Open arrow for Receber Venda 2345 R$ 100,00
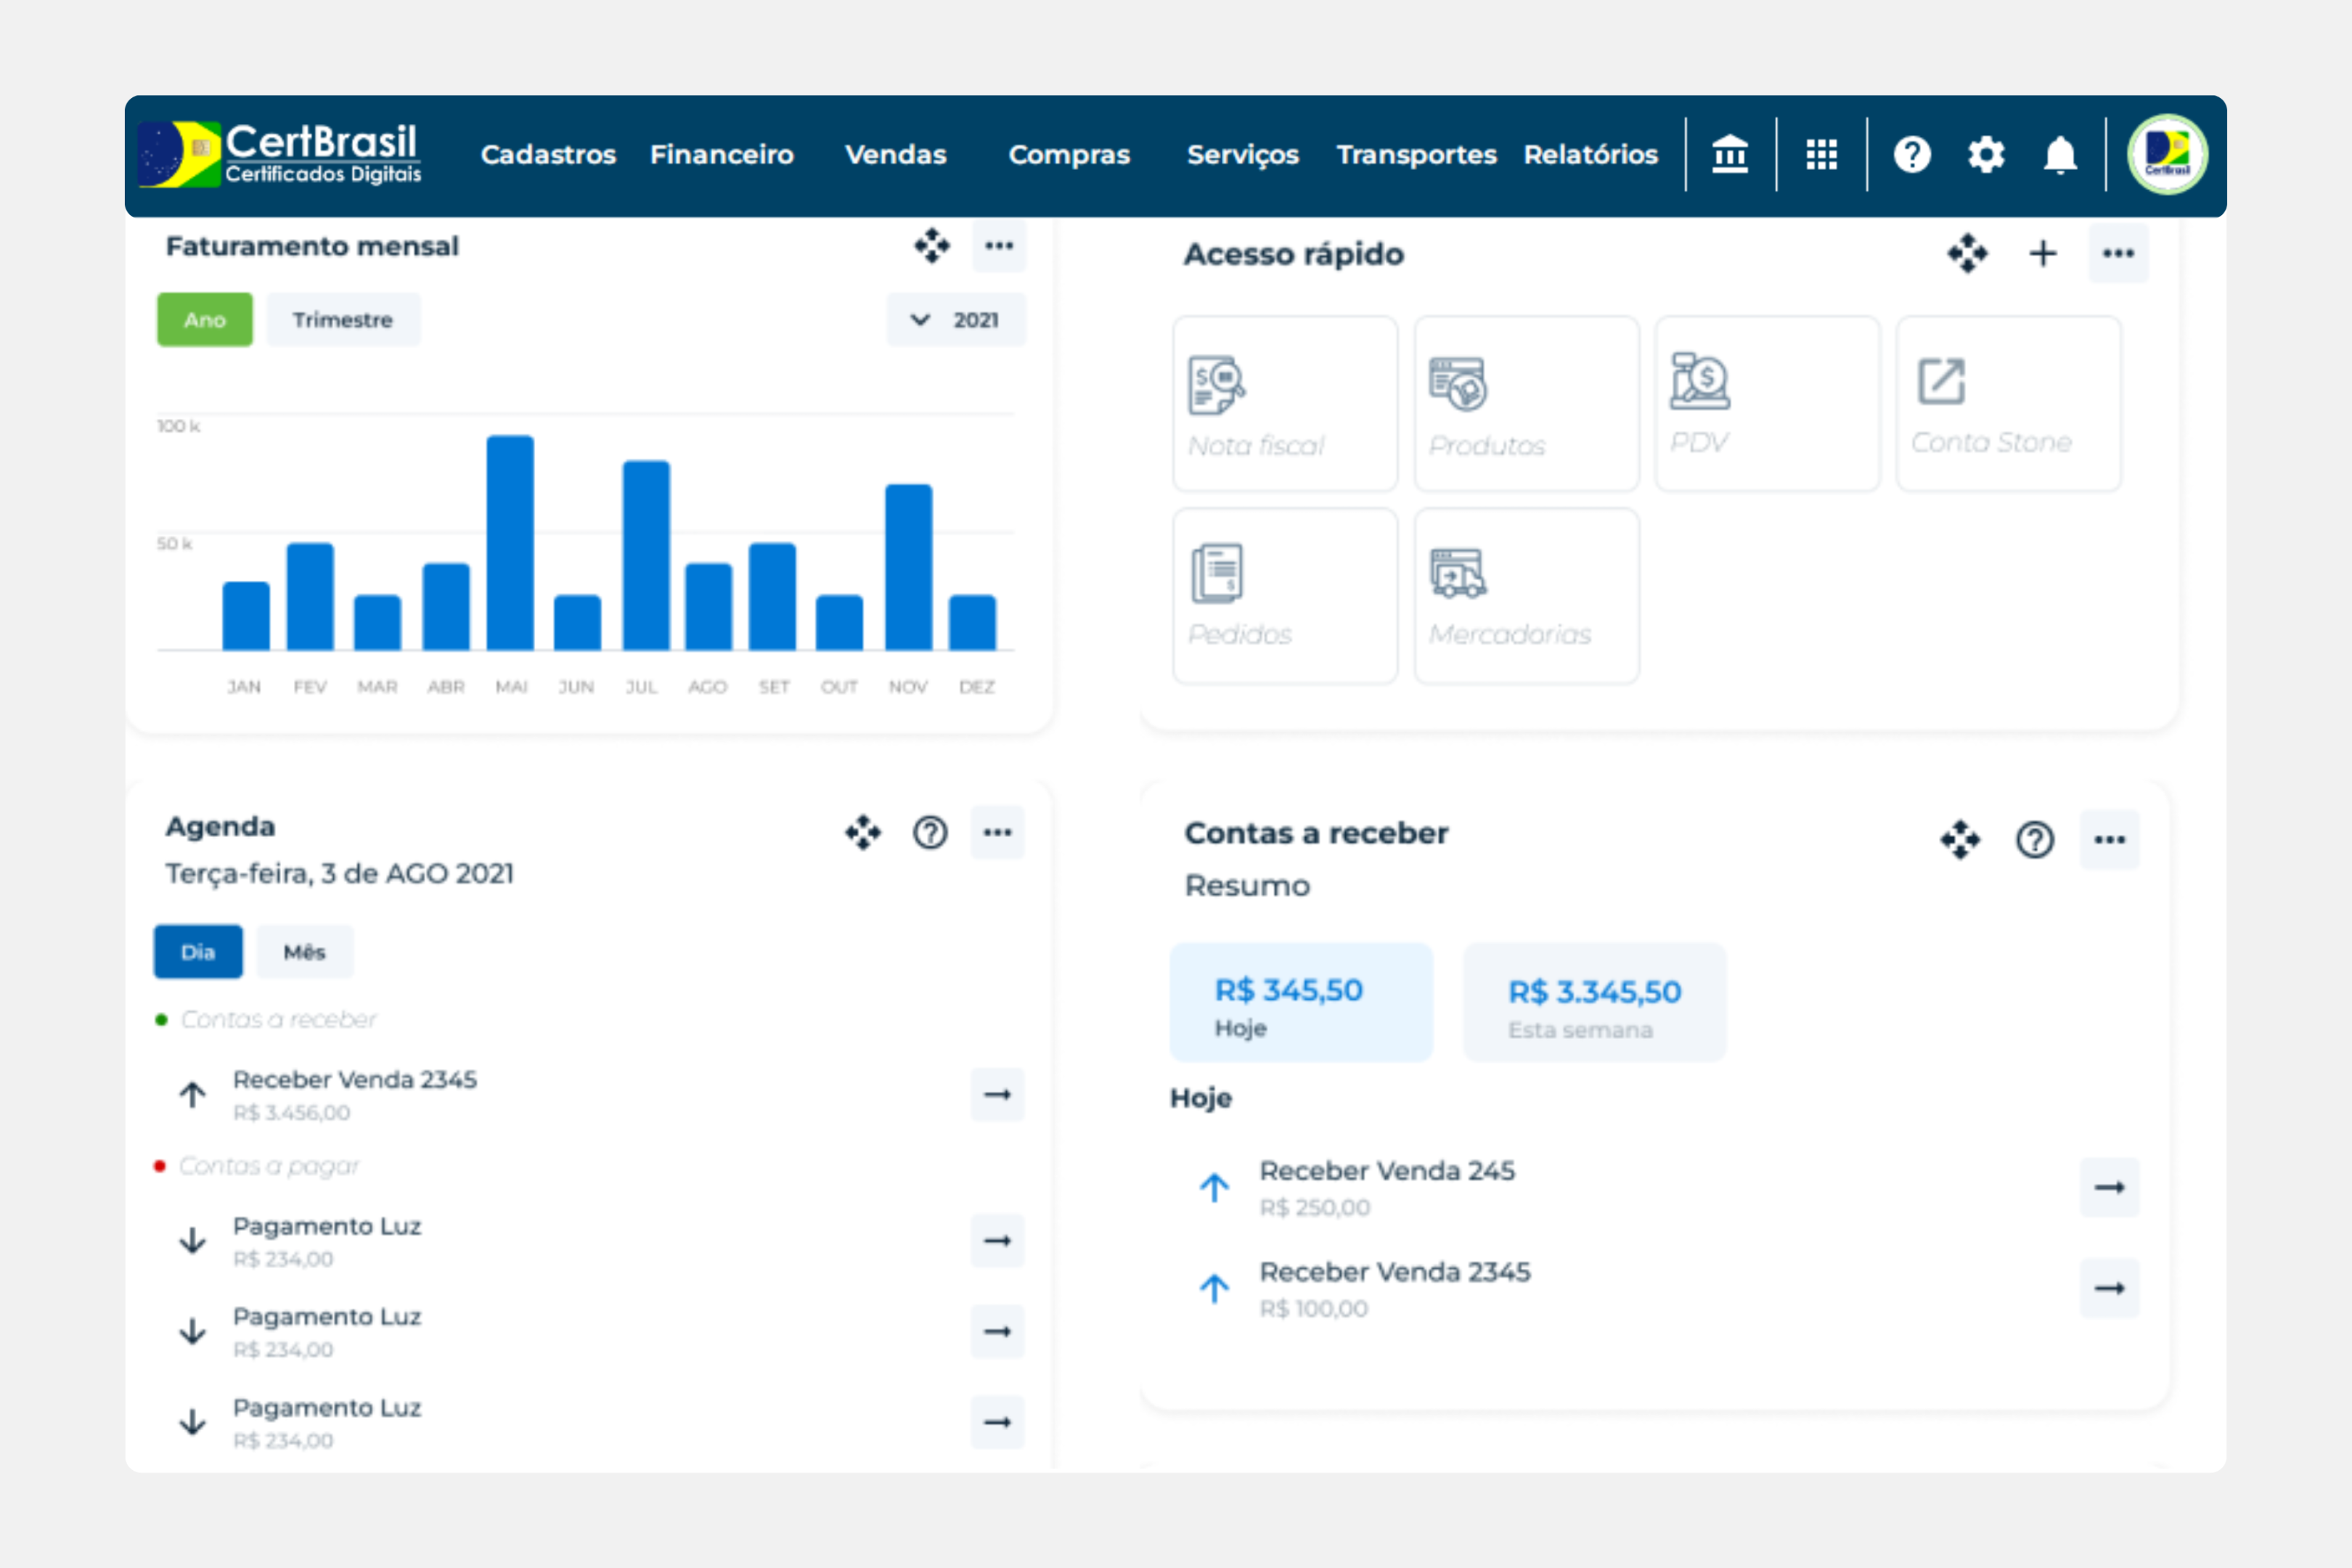 [2110, 1288]
